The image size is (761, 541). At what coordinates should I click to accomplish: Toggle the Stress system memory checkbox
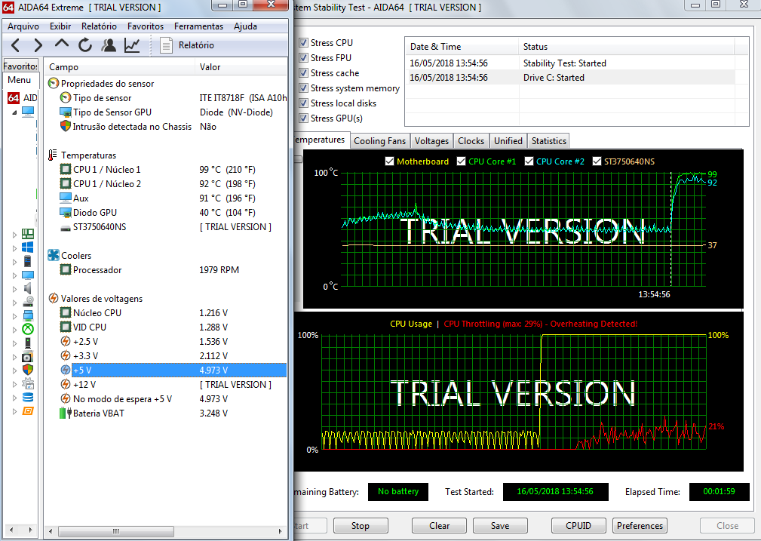(303, 88)
